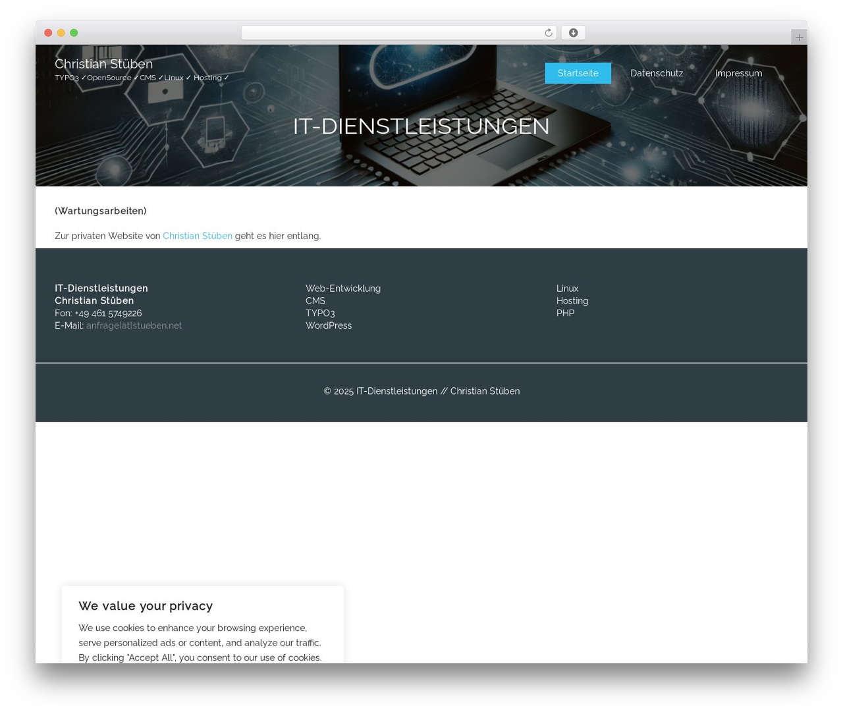The height and width of the screenshot is (714, 843).
Task: Follow the blue Christian Stüben link
Action: tap(198, 236)
